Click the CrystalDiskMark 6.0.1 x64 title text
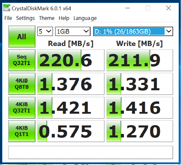This screenshot has height=165, width=181. 41,8
